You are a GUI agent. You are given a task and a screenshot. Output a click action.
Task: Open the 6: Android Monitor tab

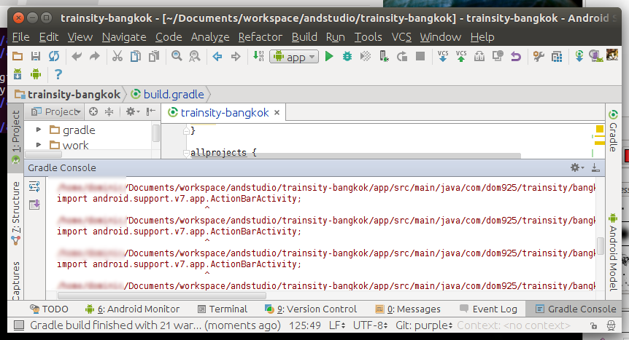tap(132, 309)
